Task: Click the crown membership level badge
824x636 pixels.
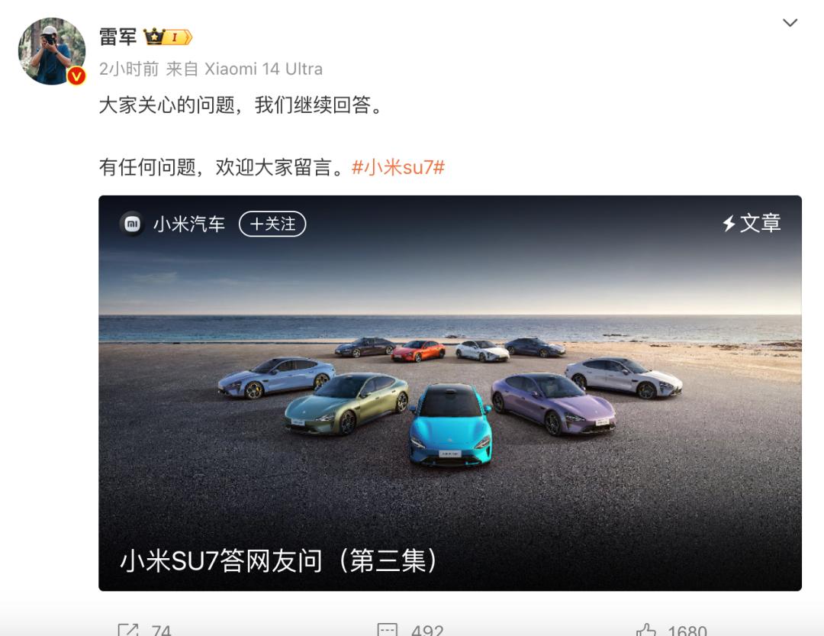Action: click(x=167, y=37)
